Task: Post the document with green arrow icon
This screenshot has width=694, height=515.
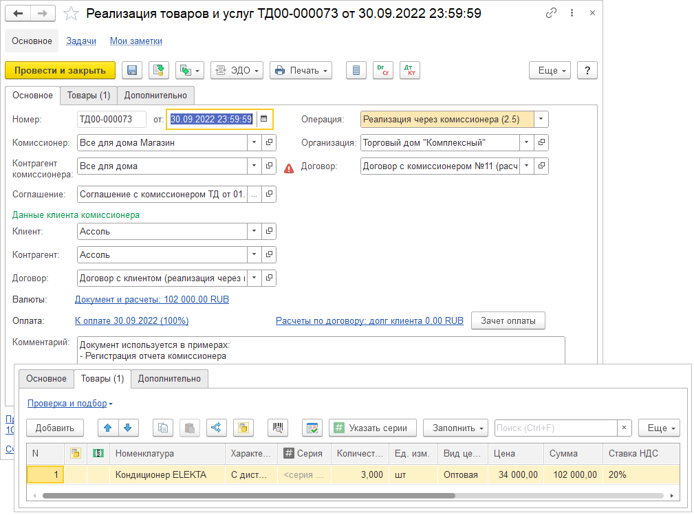Action: (x=158, y=70)
